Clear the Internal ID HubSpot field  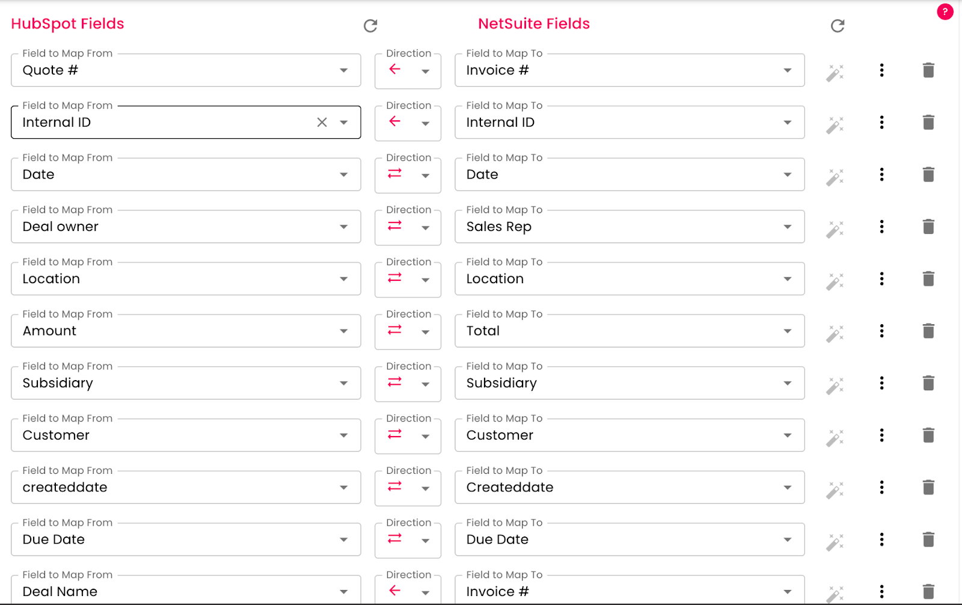point(322,123)
